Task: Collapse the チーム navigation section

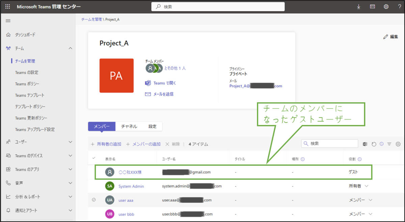Action: [70, 48]
